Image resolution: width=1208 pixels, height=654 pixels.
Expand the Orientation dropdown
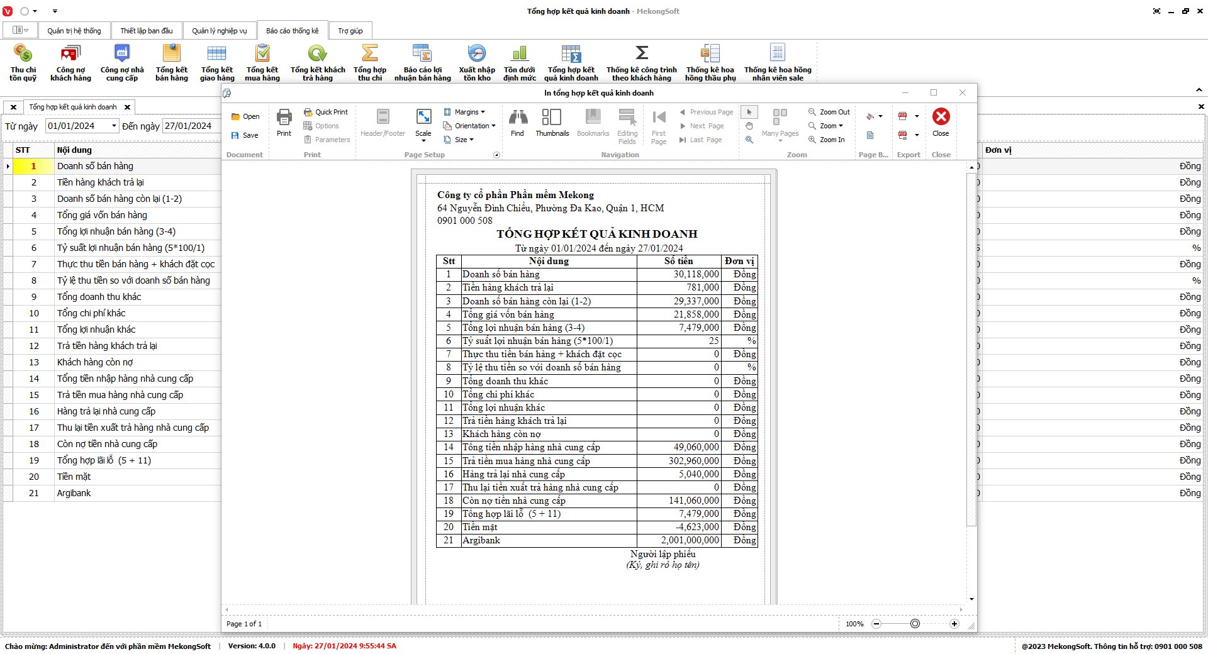click(469, 126)
